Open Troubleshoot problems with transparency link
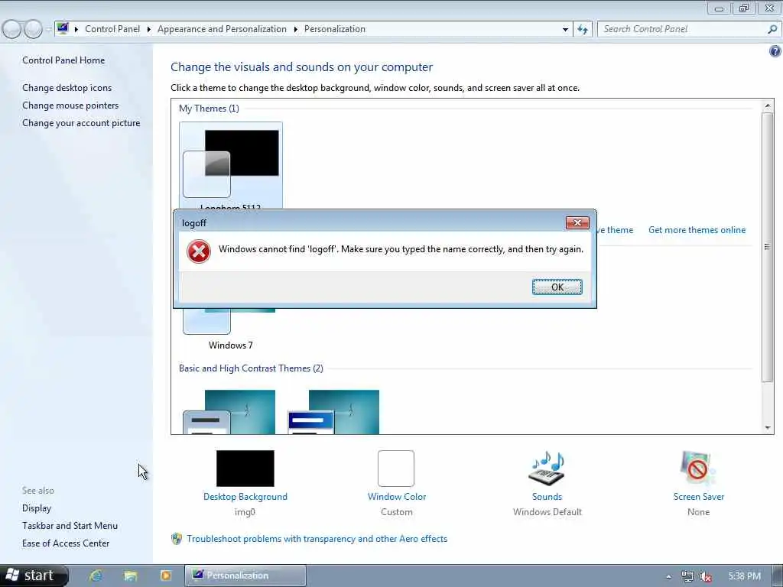Image resolution: width=783 pixels, height=587 pixels. pos(317,539)
